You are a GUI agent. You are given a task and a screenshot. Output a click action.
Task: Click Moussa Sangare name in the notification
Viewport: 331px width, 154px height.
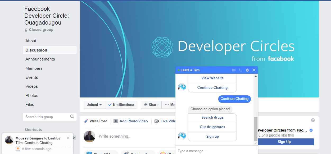(x=29, y=138)
